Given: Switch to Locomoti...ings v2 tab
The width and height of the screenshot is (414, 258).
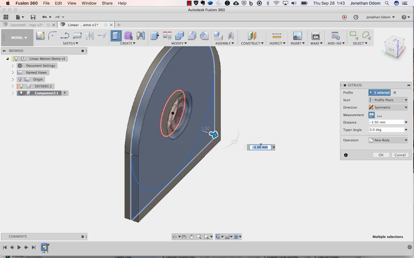Looking at the screenshot, I should (x=27, y=25).
